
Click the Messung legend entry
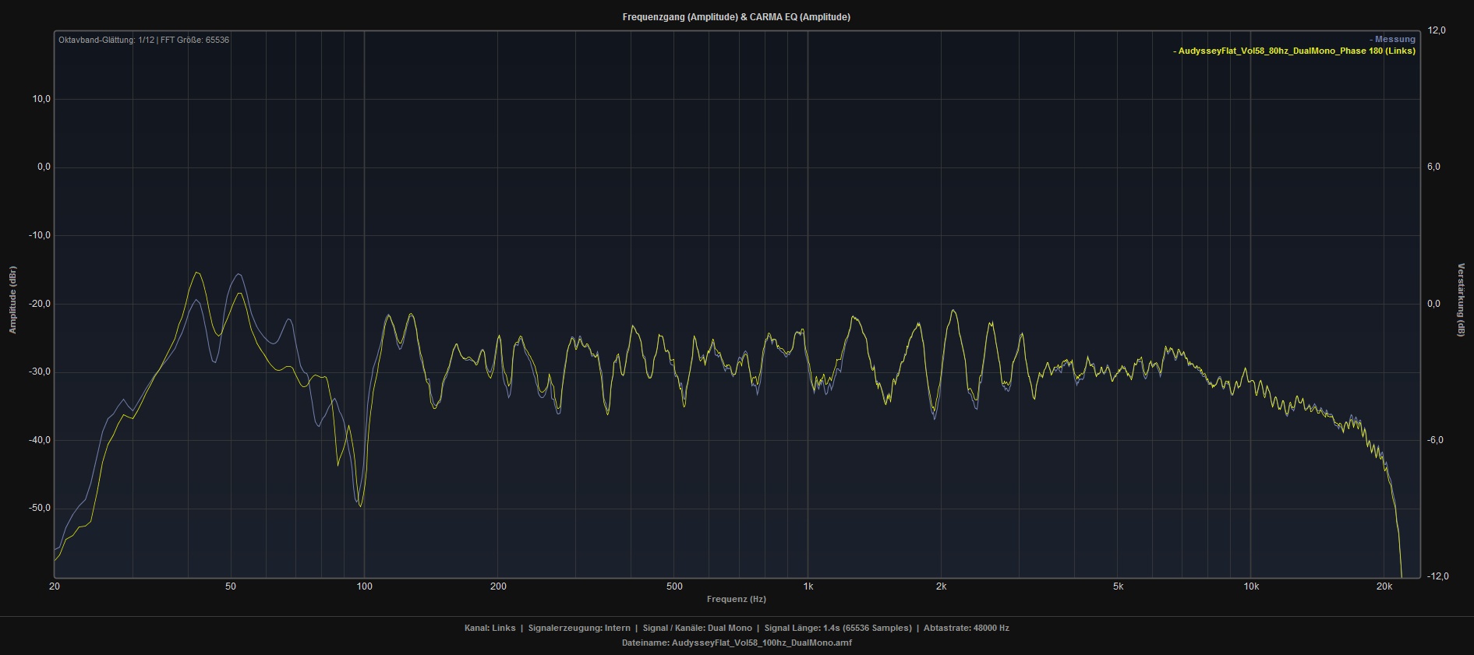click(1394, 39)
